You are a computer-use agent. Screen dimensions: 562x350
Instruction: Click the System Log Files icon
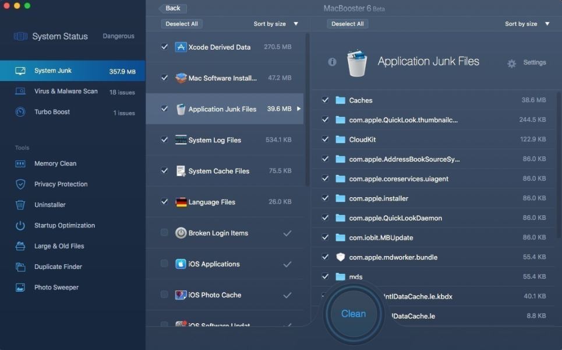tap(181, 139)
